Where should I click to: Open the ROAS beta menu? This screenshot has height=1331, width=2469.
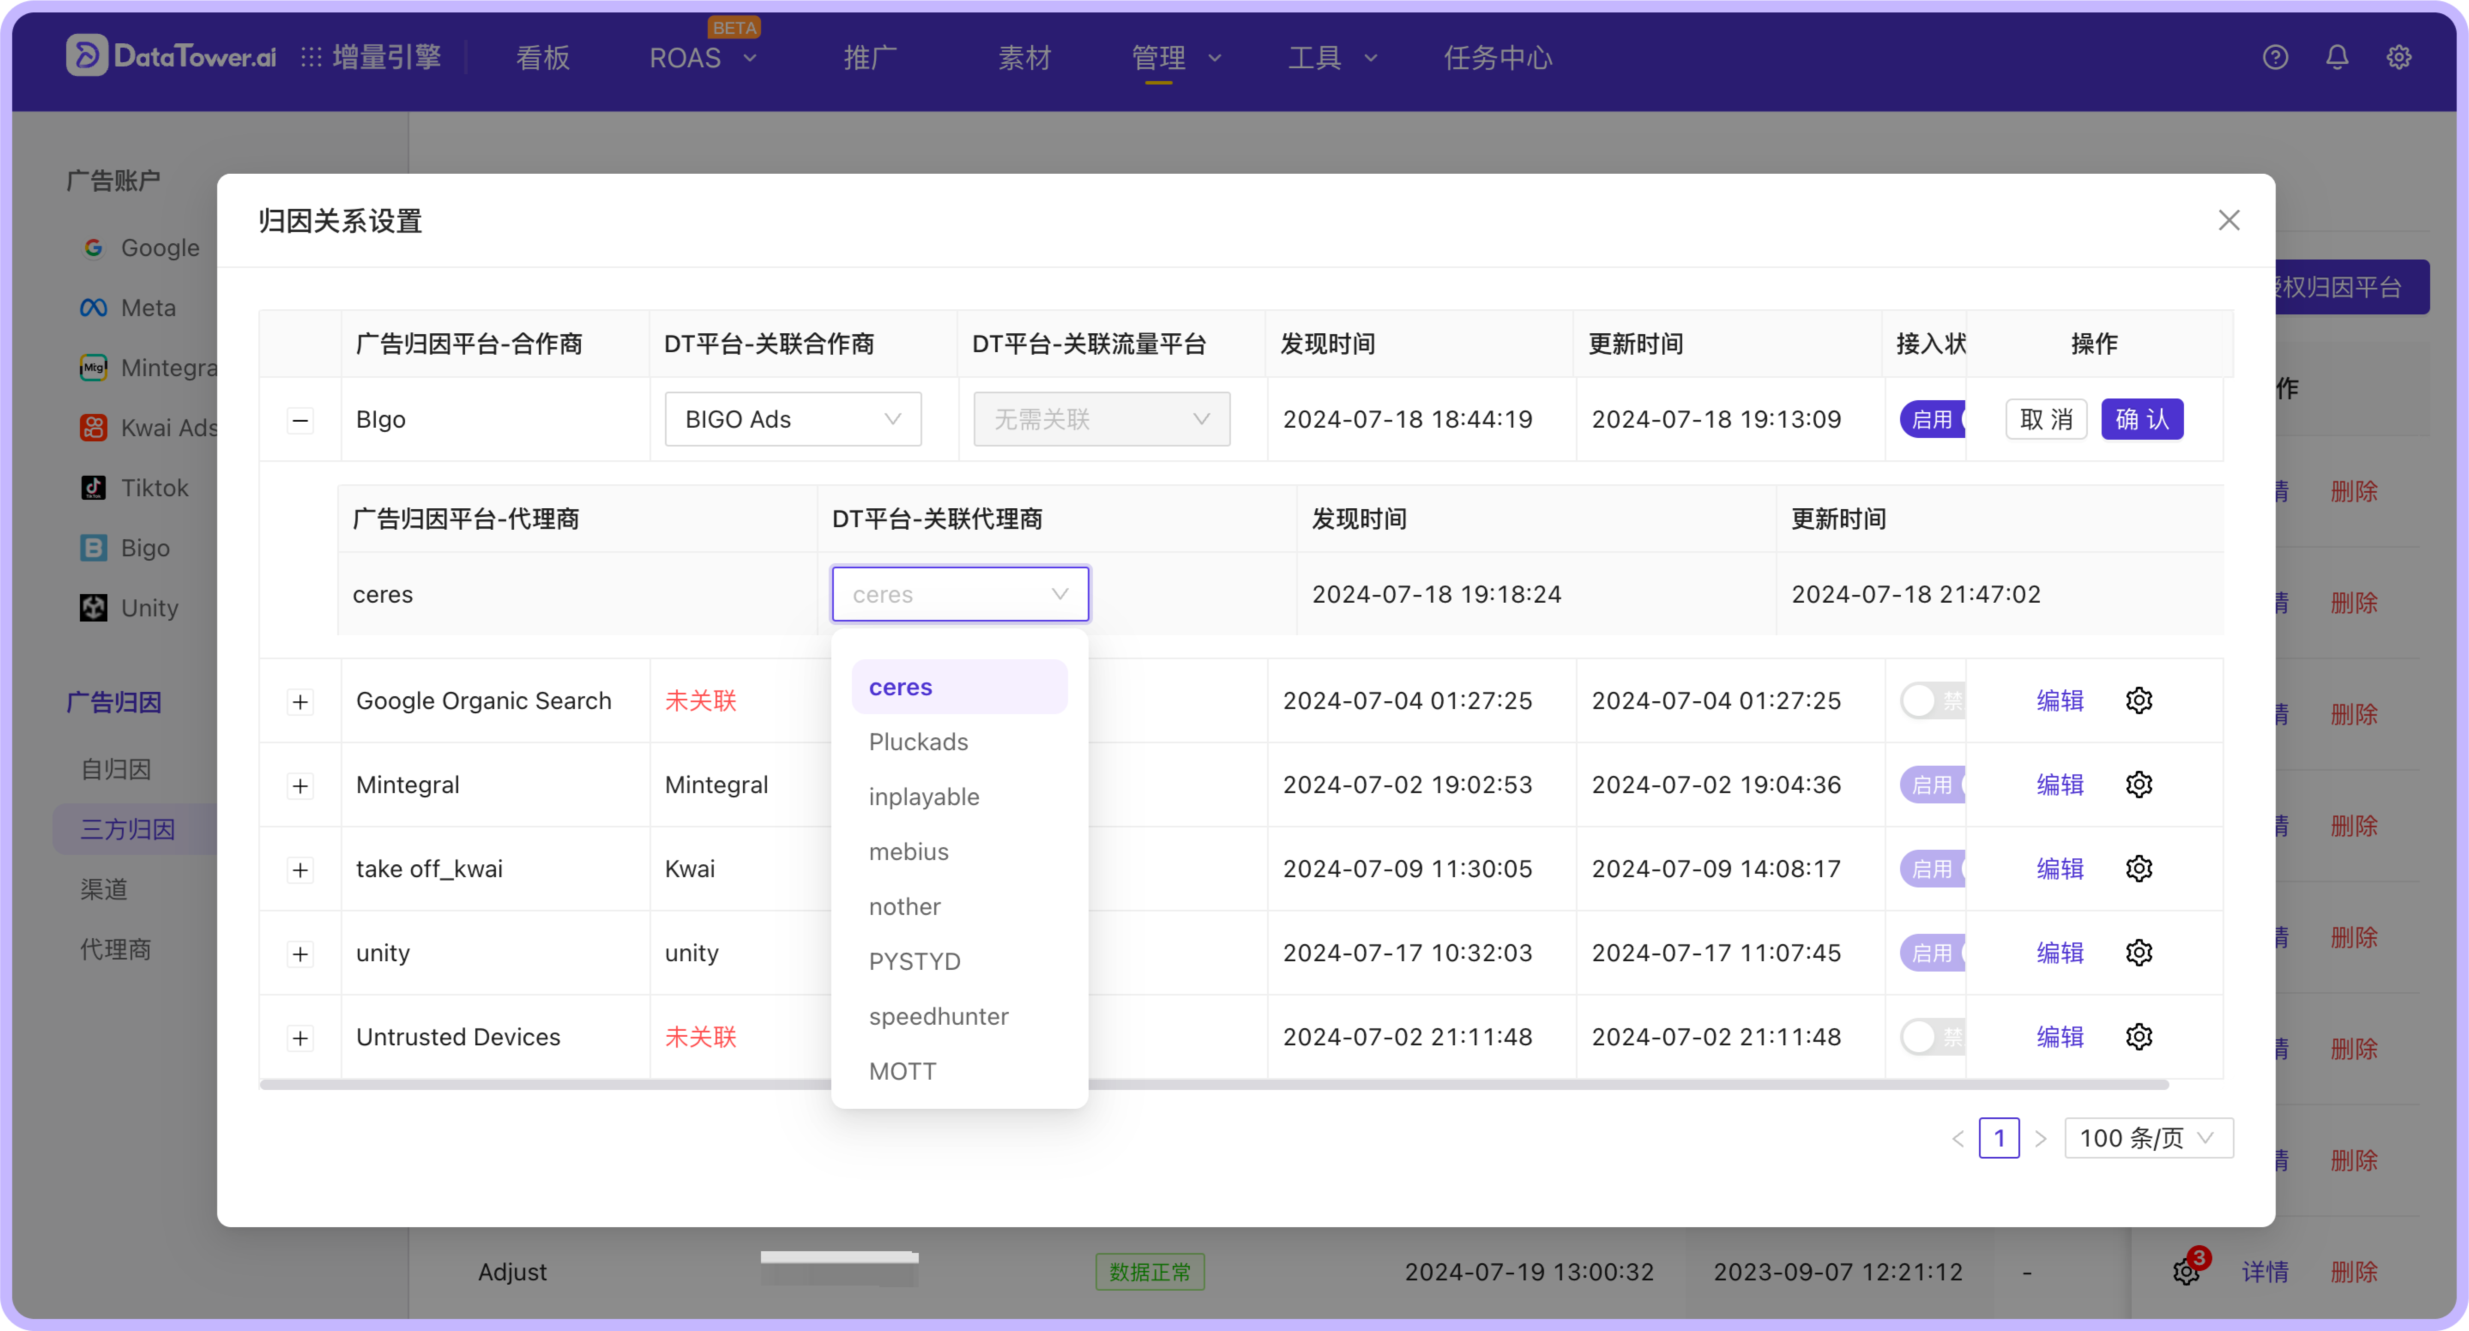click(x=702, y=57)
